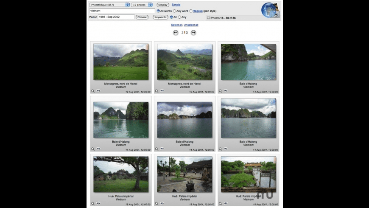Click the Unselect all link
Image resolution: width=369 pixels, height=208 pixels.
191,25
